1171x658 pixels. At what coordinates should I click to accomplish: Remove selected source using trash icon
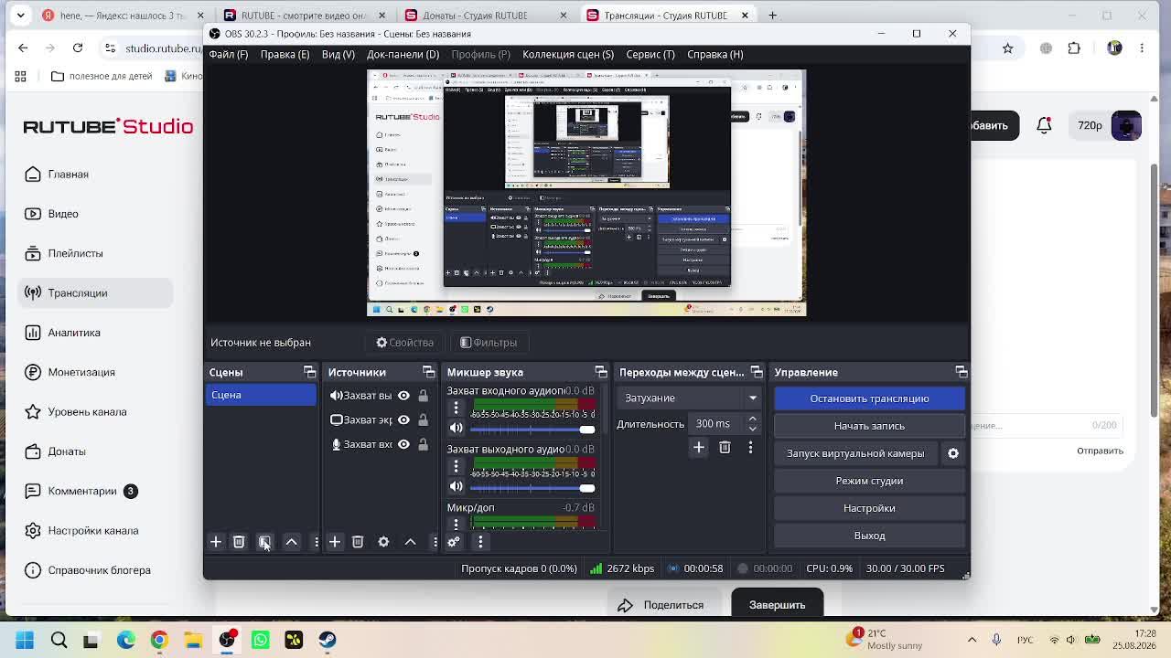[358, 542]
